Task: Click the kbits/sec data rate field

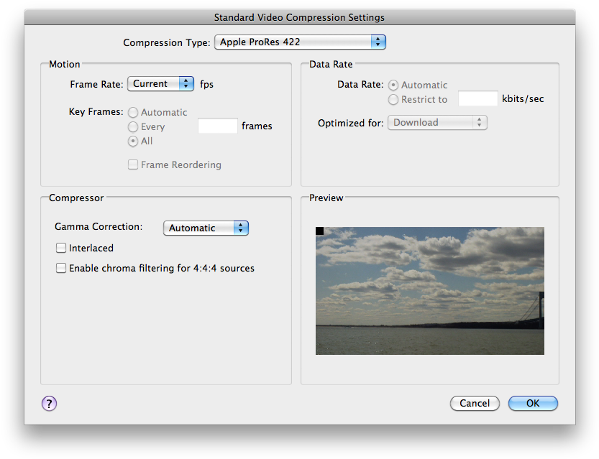Action: 477,98
